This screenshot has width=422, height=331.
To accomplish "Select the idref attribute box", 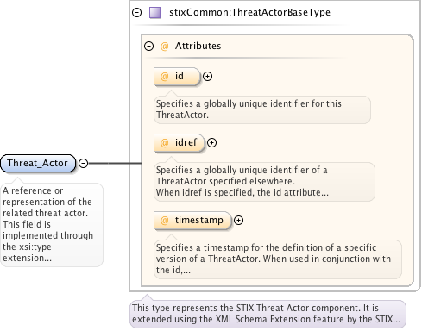I will 180,143.
